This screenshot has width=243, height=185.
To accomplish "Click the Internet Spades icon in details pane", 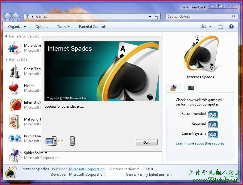I will click(11, 172).
